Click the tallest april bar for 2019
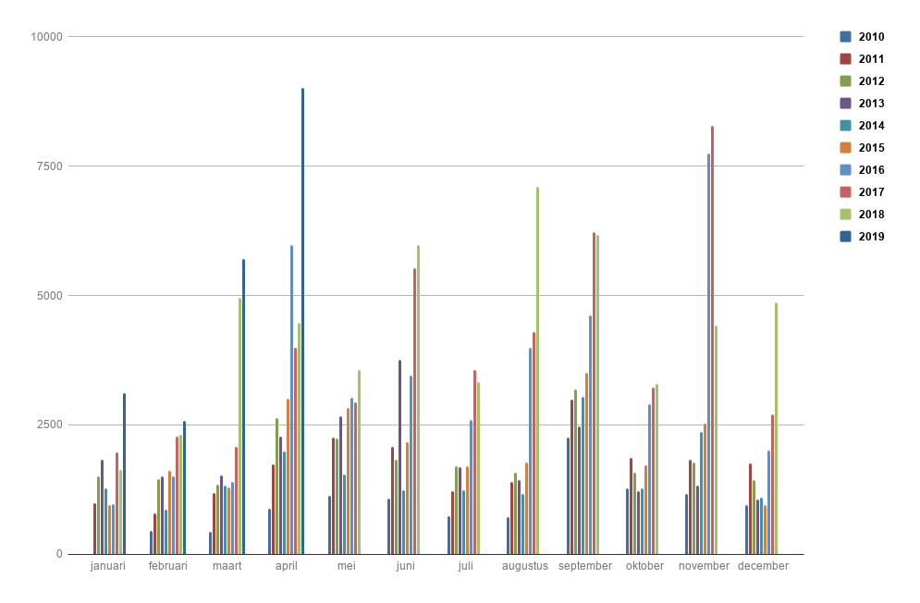Screen dimensions: 920x603 pyautogui.click(x=302, y=324)
